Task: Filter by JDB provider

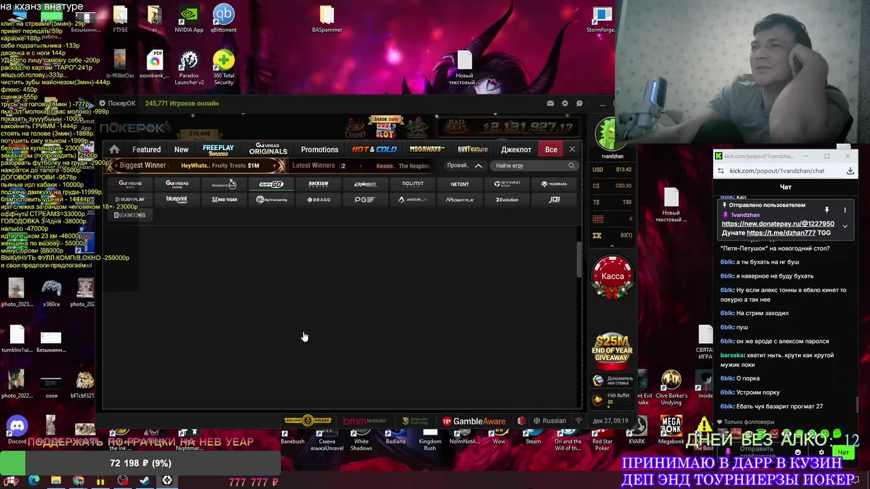Action: coord(554,200)
